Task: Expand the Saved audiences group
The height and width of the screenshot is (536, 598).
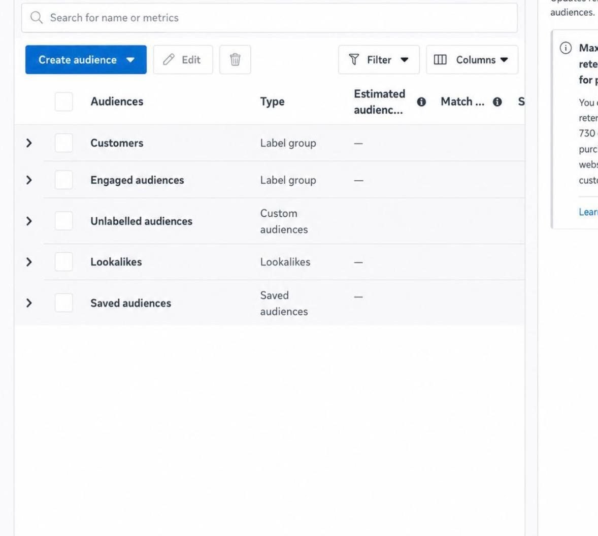Action: pos(29,303)
